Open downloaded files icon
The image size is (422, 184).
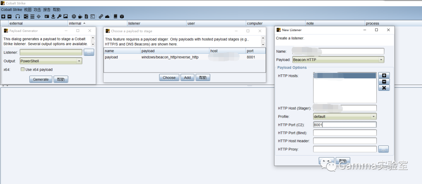53,16
